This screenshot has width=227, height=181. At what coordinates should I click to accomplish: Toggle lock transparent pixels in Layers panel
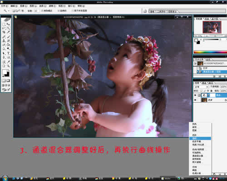(x=201, y=90)
